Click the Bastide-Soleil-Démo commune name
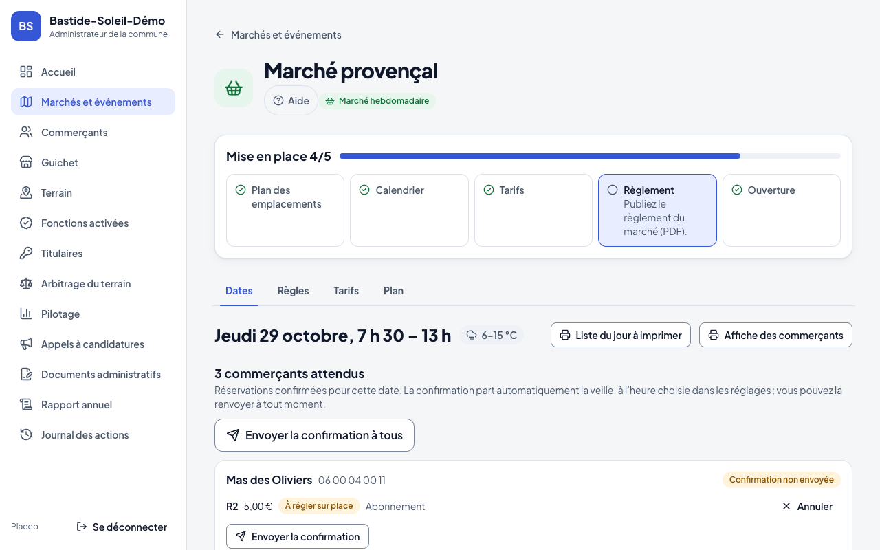The image size is (880, 550). click(x=107, y=21)
